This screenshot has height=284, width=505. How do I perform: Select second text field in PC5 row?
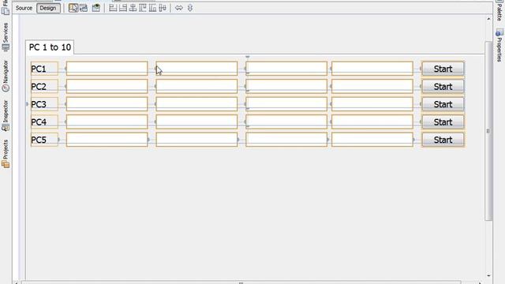point(196,140)
